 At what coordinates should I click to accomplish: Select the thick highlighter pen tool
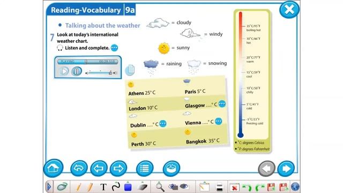point(90,187)
